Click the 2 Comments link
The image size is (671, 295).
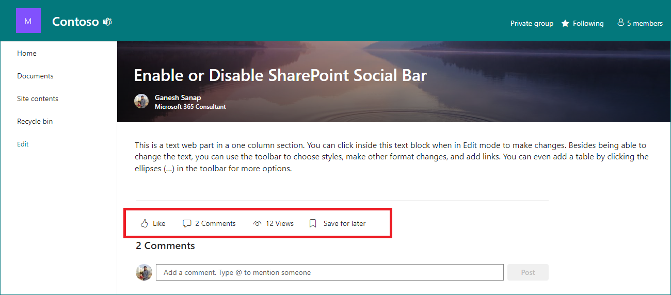click(x=215, y=223)
